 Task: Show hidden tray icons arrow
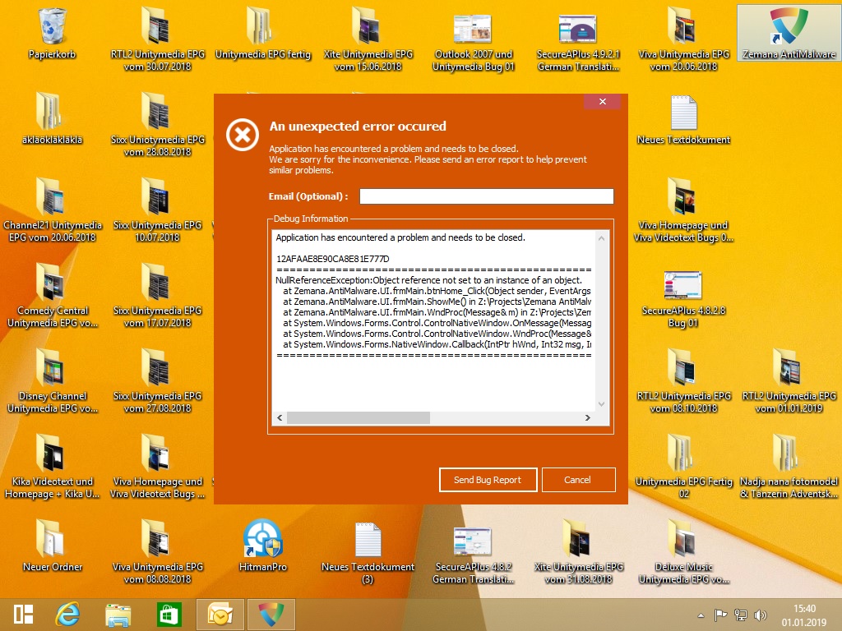(701, 615)
